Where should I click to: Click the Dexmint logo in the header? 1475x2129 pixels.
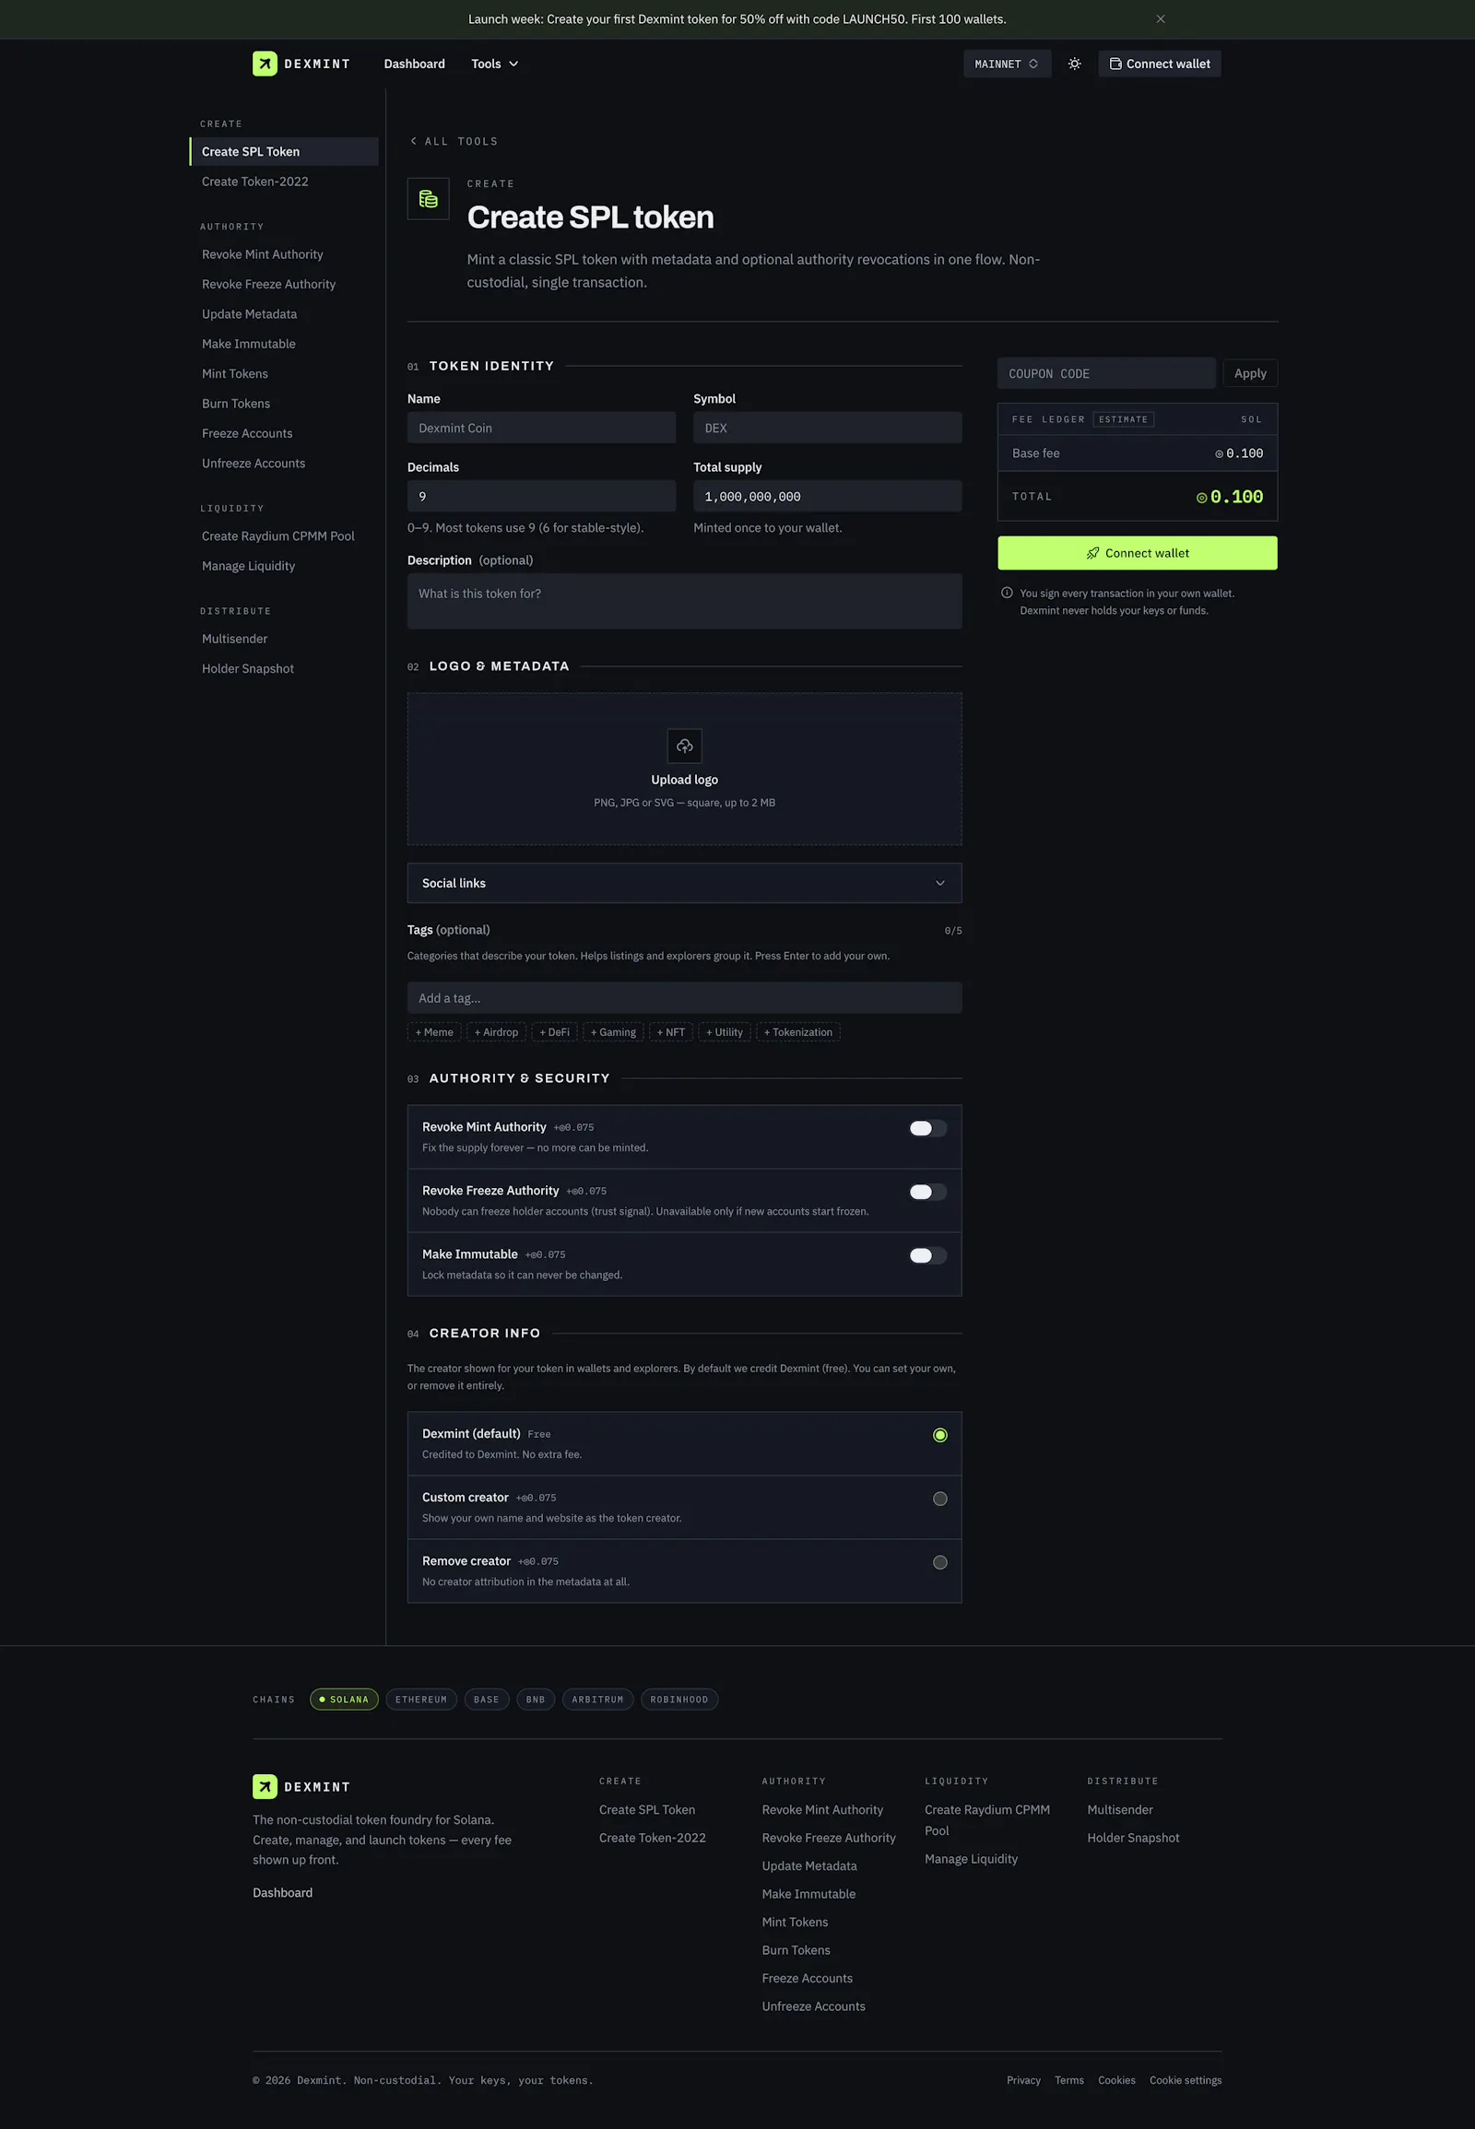coord(301,64)
